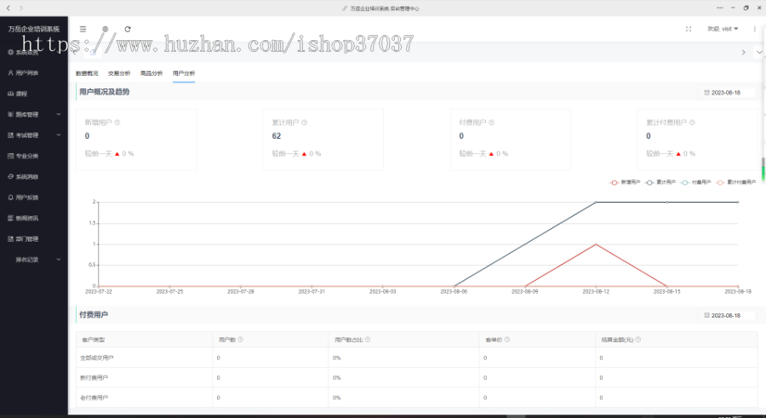
Task: Click the 2023-07-22 x-axis label
Action: coord(99,291)
